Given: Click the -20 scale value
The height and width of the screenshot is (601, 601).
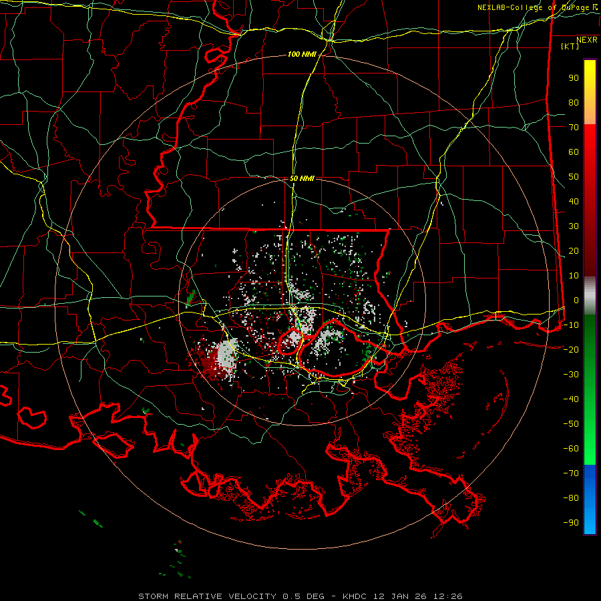Looking at the screenshot, I should (571, 349).
